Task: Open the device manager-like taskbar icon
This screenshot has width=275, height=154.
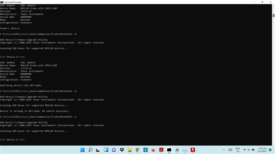Action: click(x=177, y=150)
